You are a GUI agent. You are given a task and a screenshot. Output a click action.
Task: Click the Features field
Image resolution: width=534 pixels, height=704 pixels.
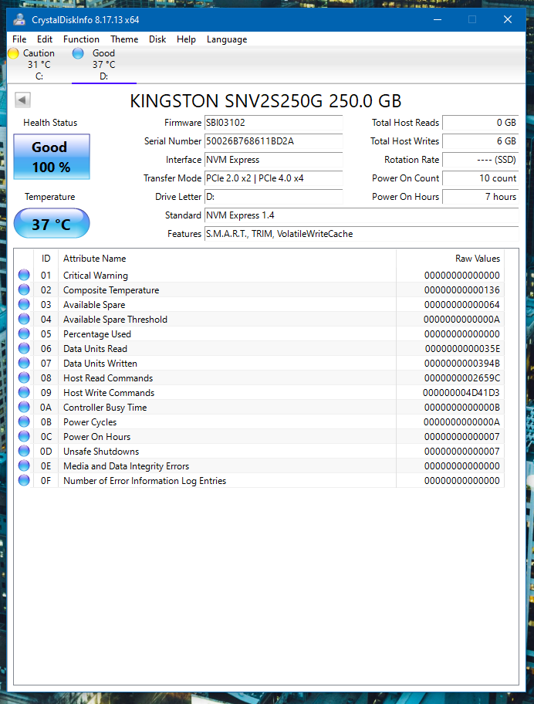361,234
